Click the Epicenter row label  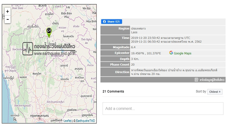[121, 53]
